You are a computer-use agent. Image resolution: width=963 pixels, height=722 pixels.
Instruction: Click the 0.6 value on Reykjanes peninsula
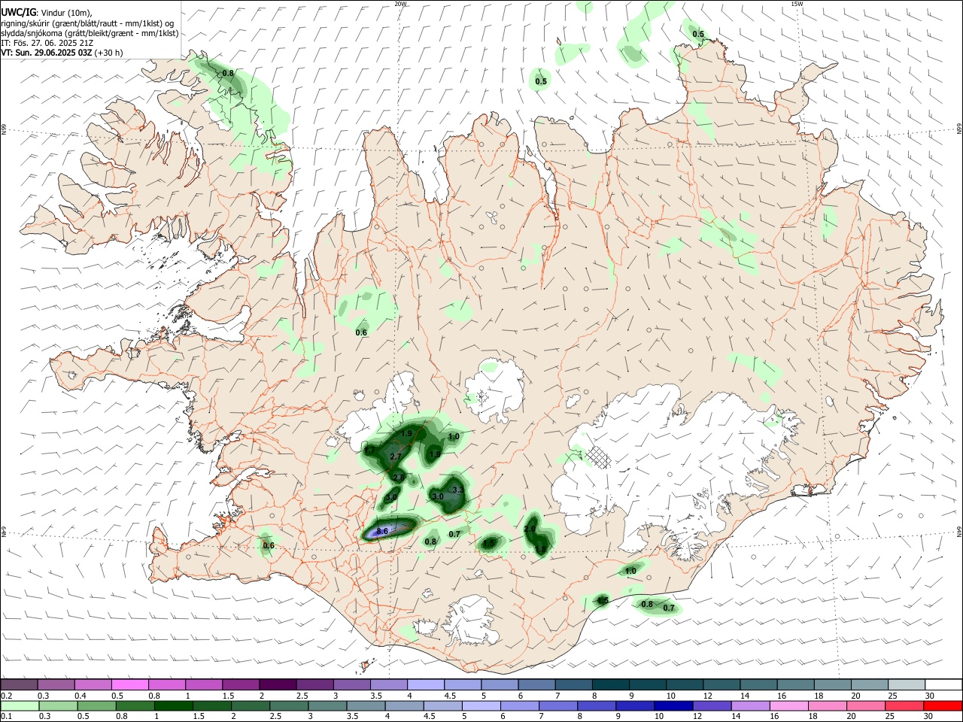tap(269, 545)
